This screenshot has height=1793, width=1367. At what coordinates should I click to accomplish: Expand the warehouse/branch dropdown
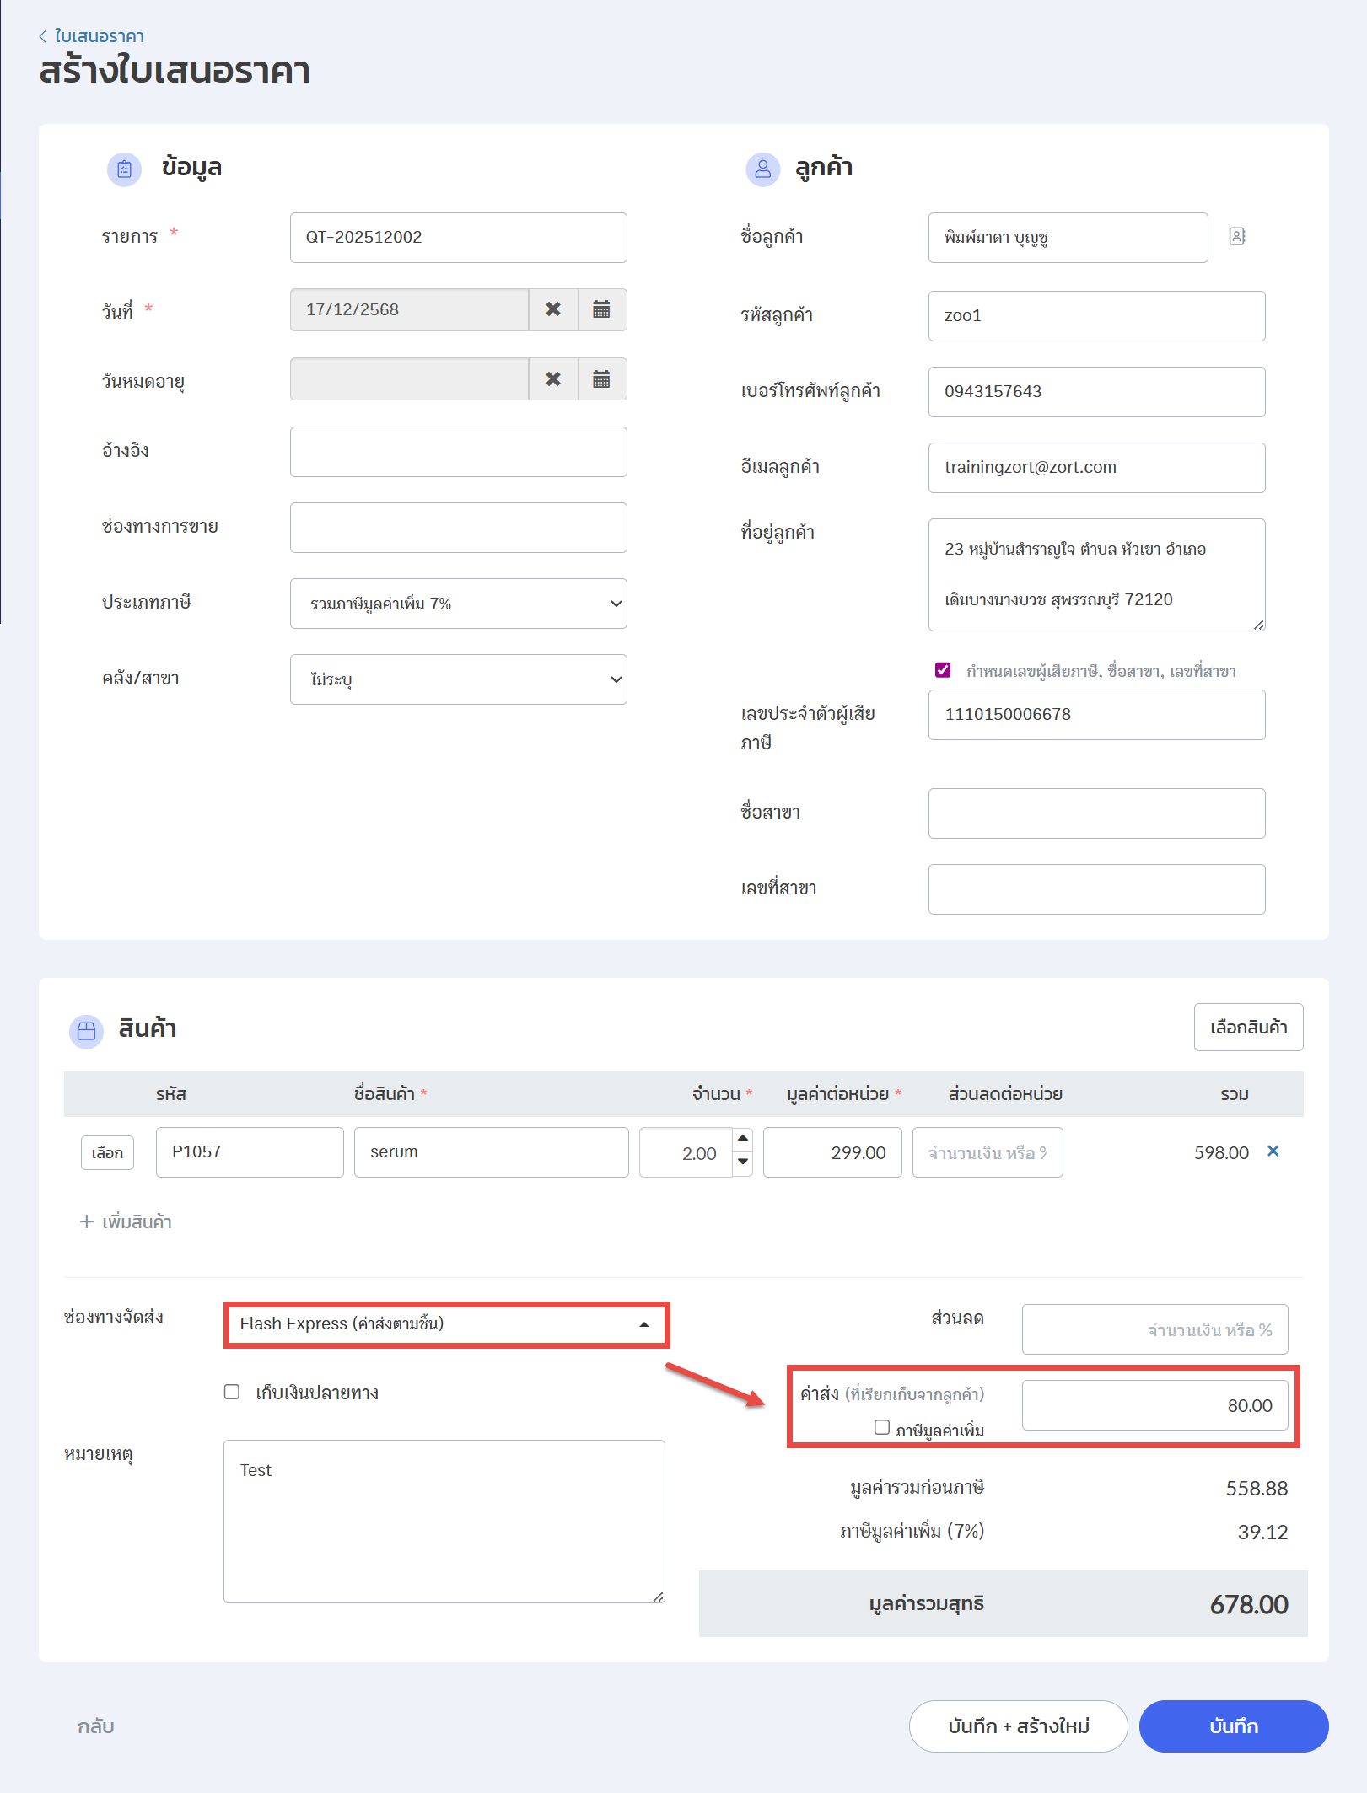[x=458, y=679]
